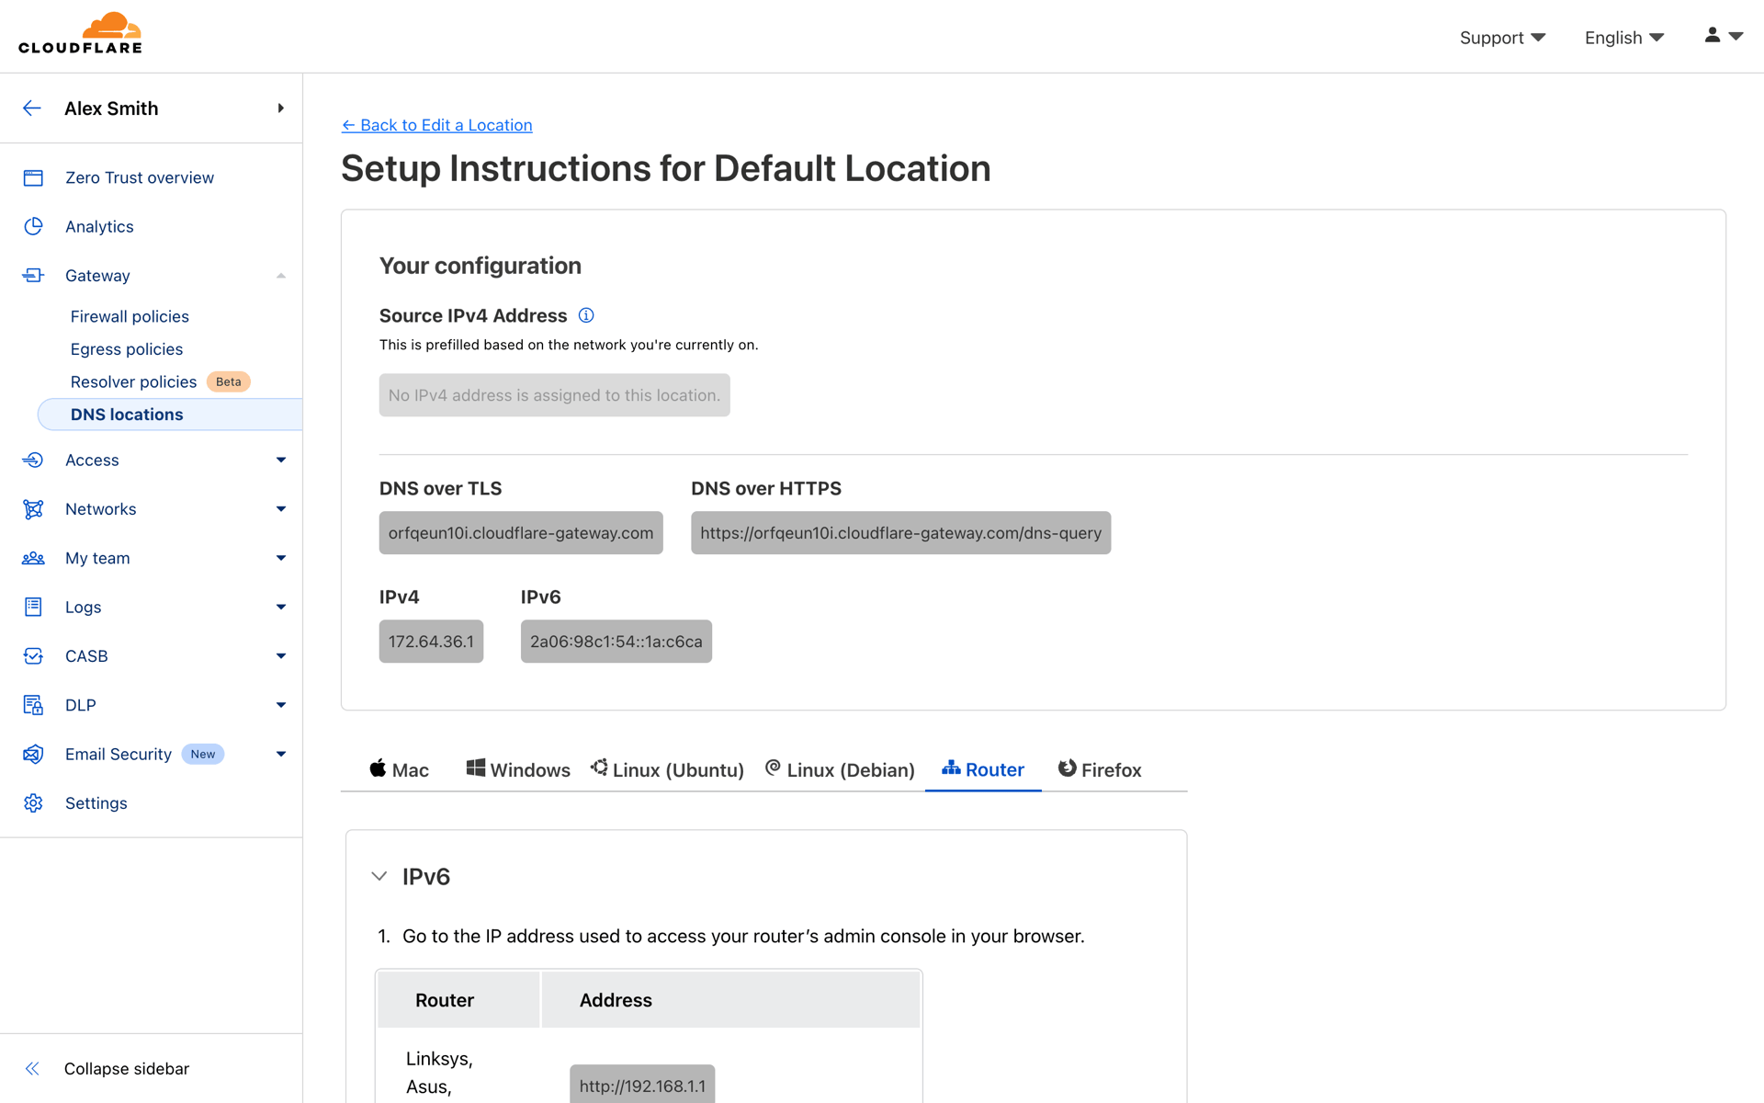Click the New badge on Email Security
The image size is (1764, 1103).
203,754
